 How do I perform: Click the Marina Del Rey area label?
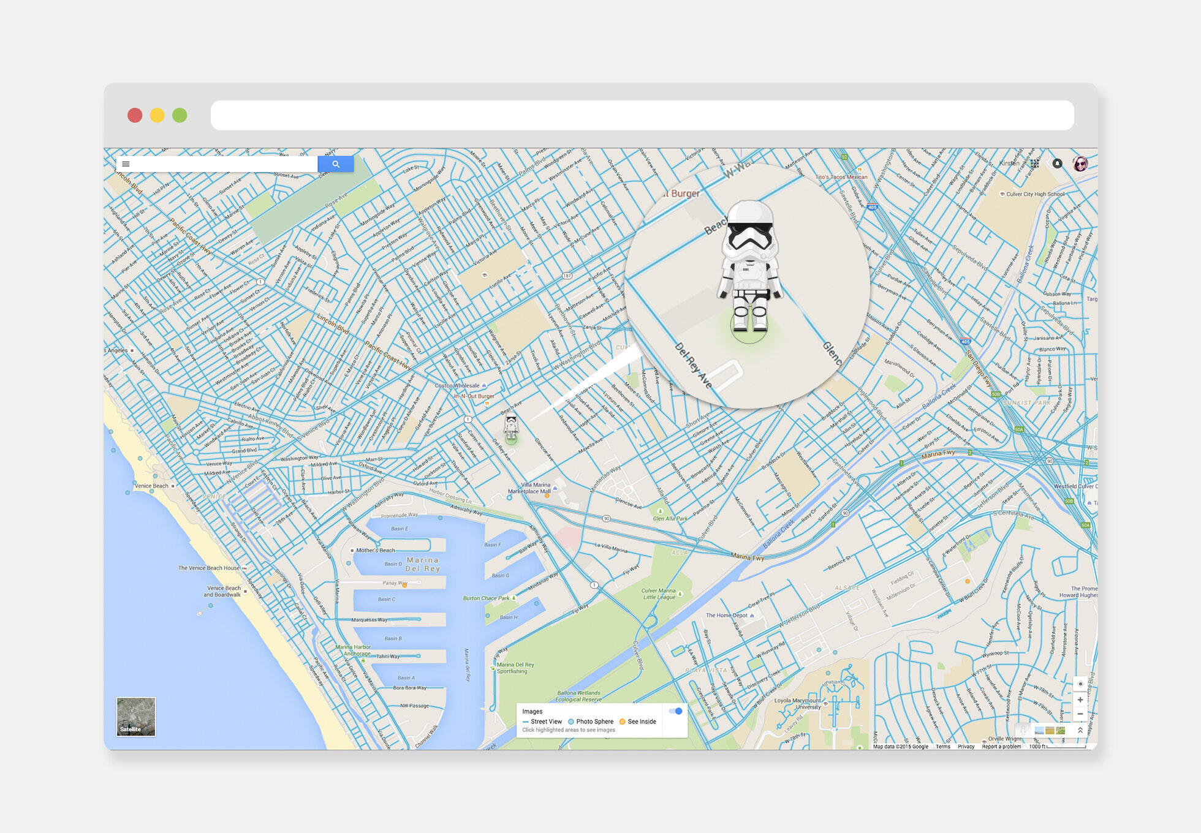pyautogui.click(x=423, y=564)
